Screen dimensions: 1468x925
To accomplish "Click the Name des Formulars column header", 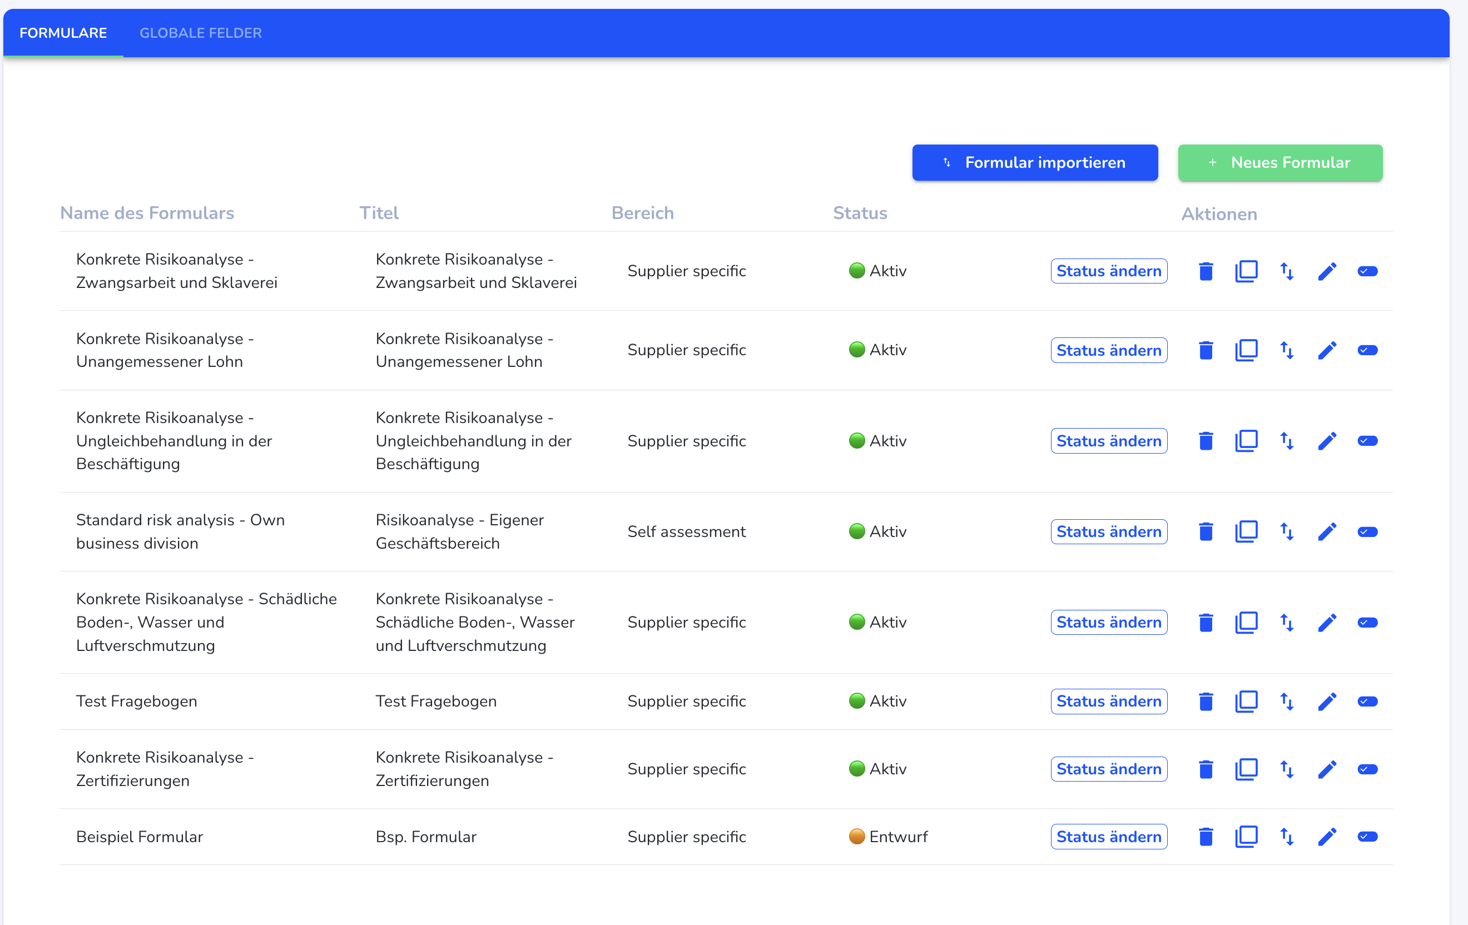I will point(147,213).
